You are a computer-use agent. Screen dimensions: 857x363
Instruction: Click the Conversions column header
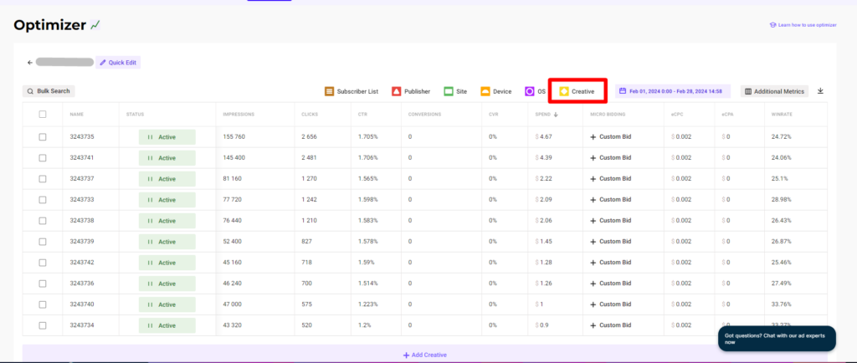[x=424, y=115]
